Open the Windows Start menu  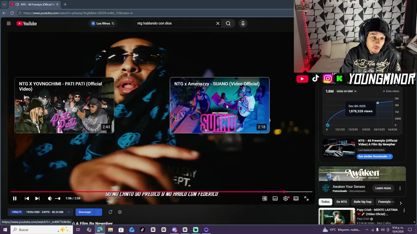point(5,230)
